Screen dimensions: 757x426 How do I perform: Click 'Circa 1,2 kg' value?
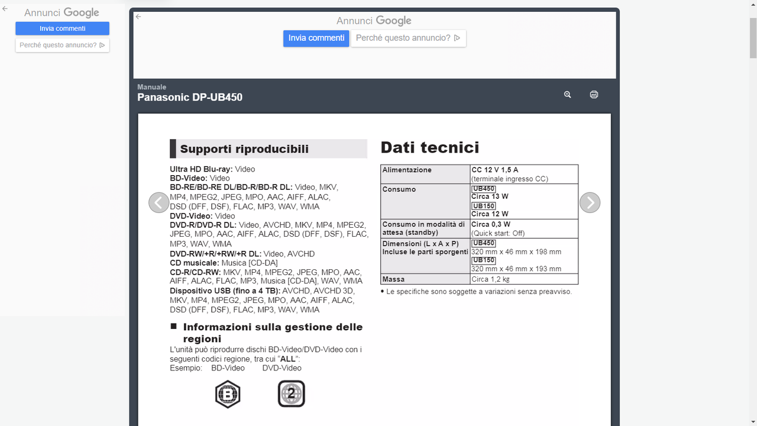490,279
